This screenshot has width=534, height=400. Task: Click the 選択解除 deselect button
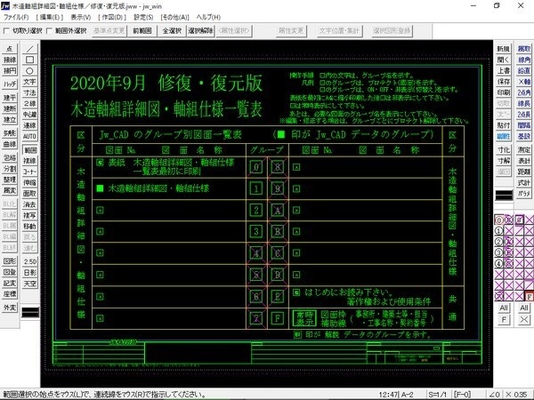(200, 31)
